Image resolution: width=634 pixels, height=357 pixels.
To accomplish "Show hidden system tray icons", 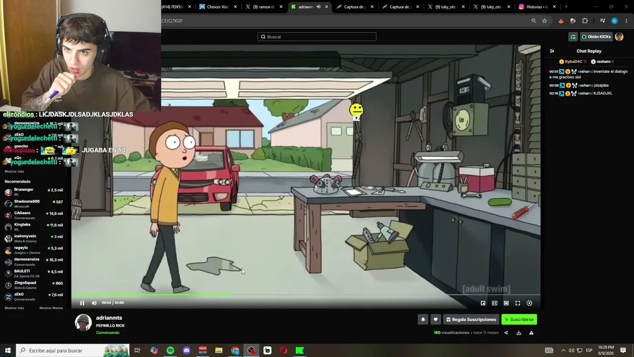I will tap(563, 351).
